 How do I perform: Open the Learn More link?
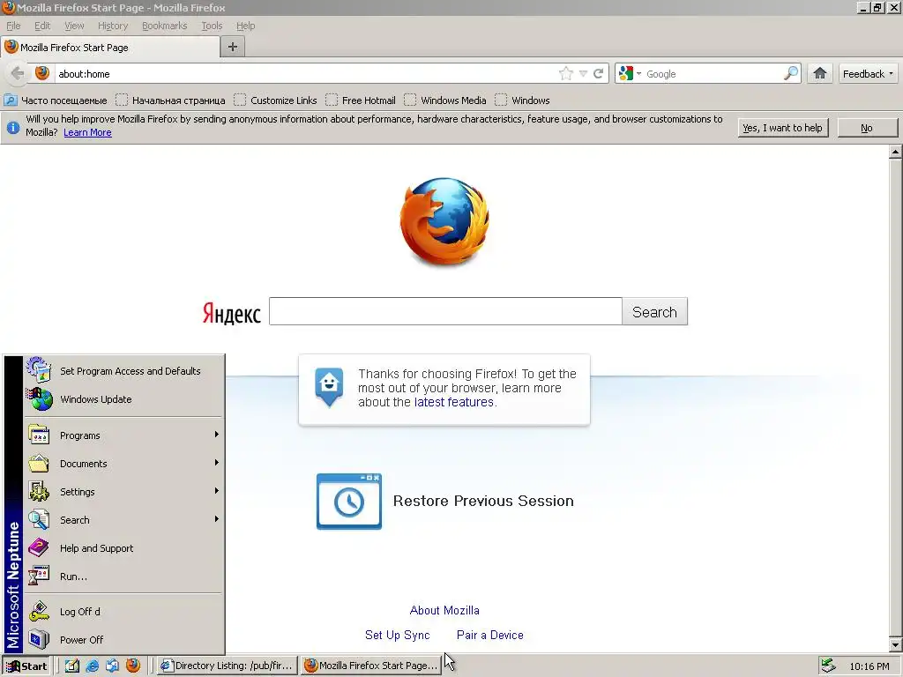click(87, 132)
